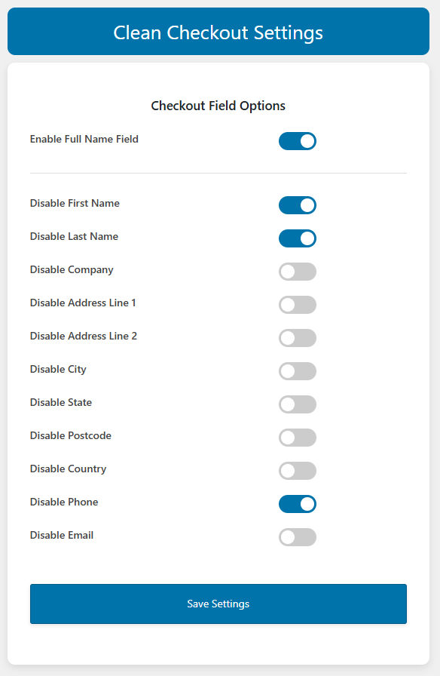Image resolution: width=440 pixels, height=676 pixels.
Task: Turn on the Disable Email toggle
Action: point(298,537)
